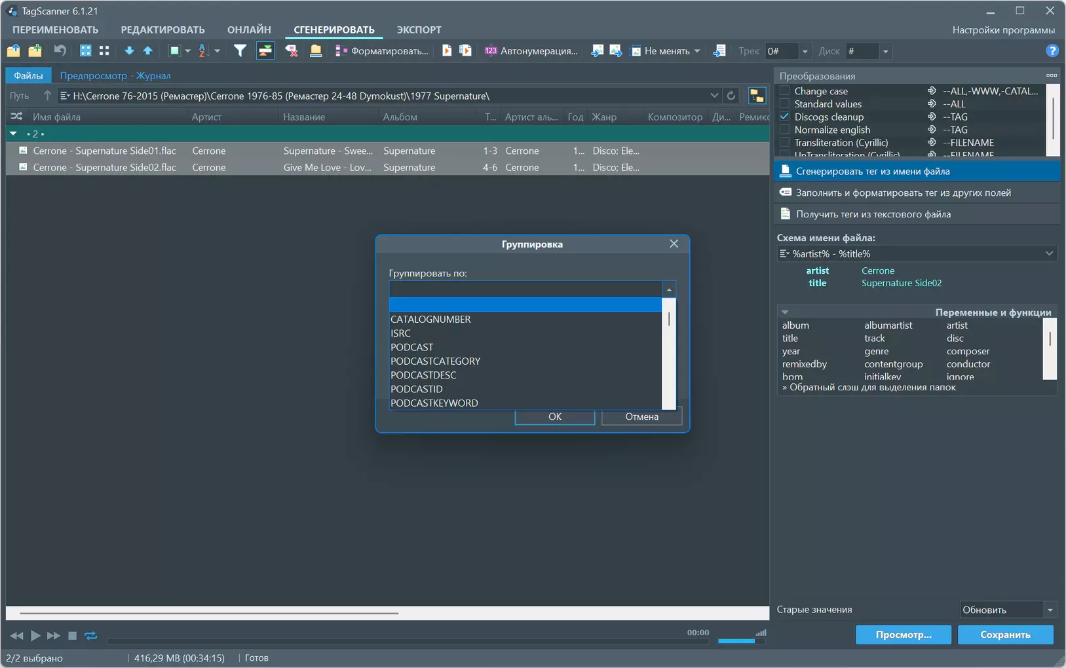
Task: Open the РЕДАКТИРОВАТЬ tab
Action: coord(162,29)
